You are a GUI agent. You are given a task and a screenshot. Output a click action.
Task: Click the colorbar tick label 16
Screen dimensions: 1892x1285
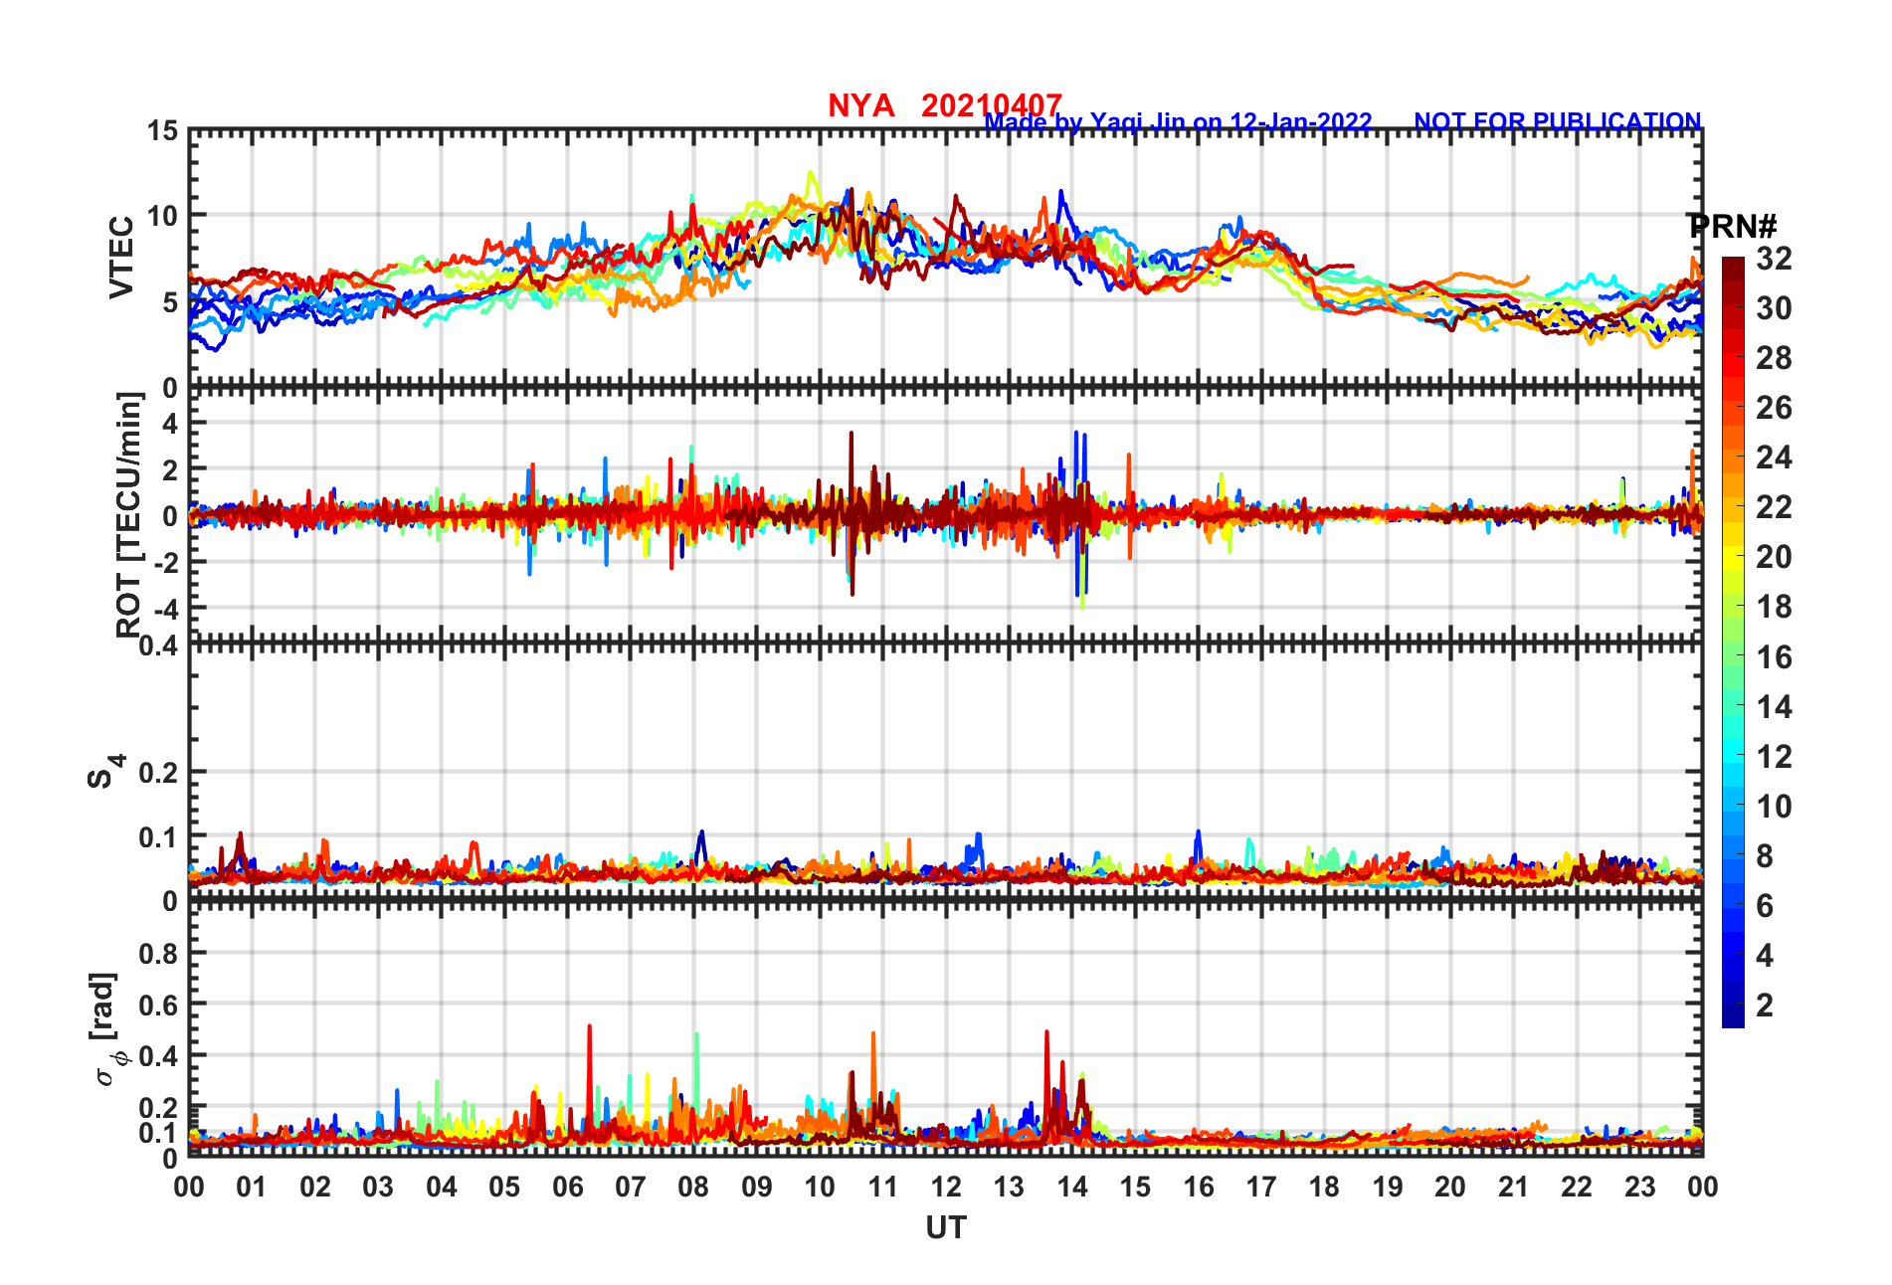(x=1774, y=657)
